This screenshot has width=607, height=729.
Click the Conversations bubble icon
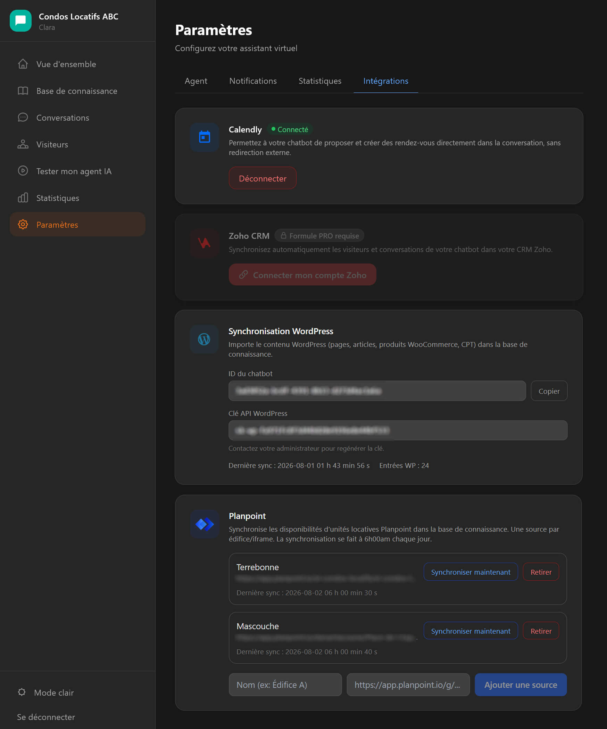point(23,118)
